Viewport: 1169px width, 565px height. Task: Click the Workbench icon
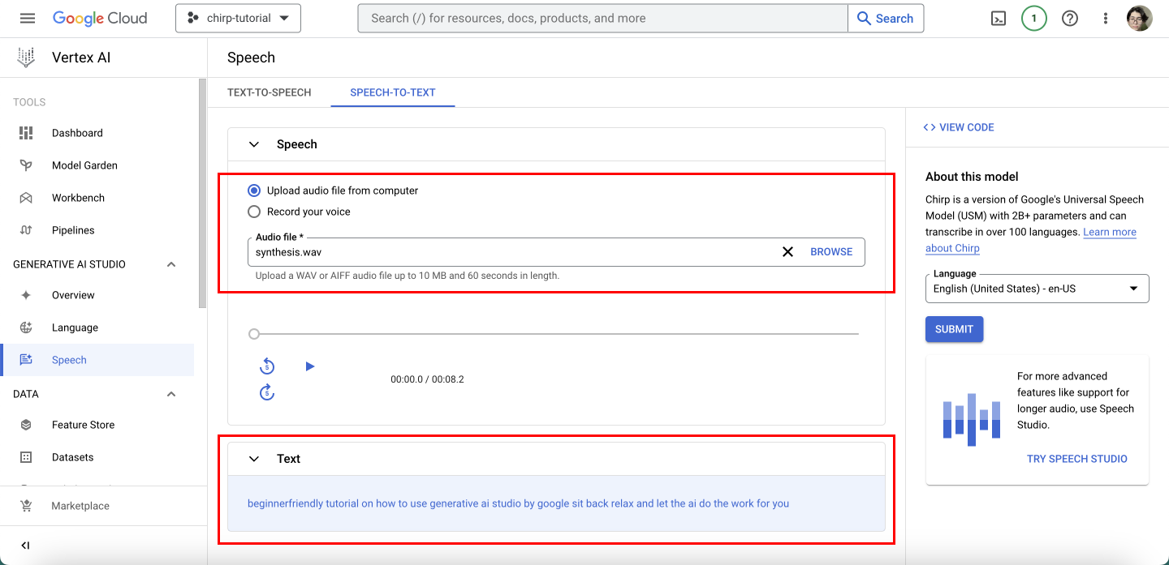[26, 198]
